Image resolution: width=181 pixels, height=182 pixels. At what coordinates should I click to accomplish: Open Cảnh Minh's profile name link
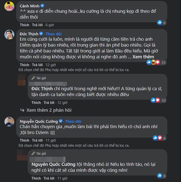point(29,5)
